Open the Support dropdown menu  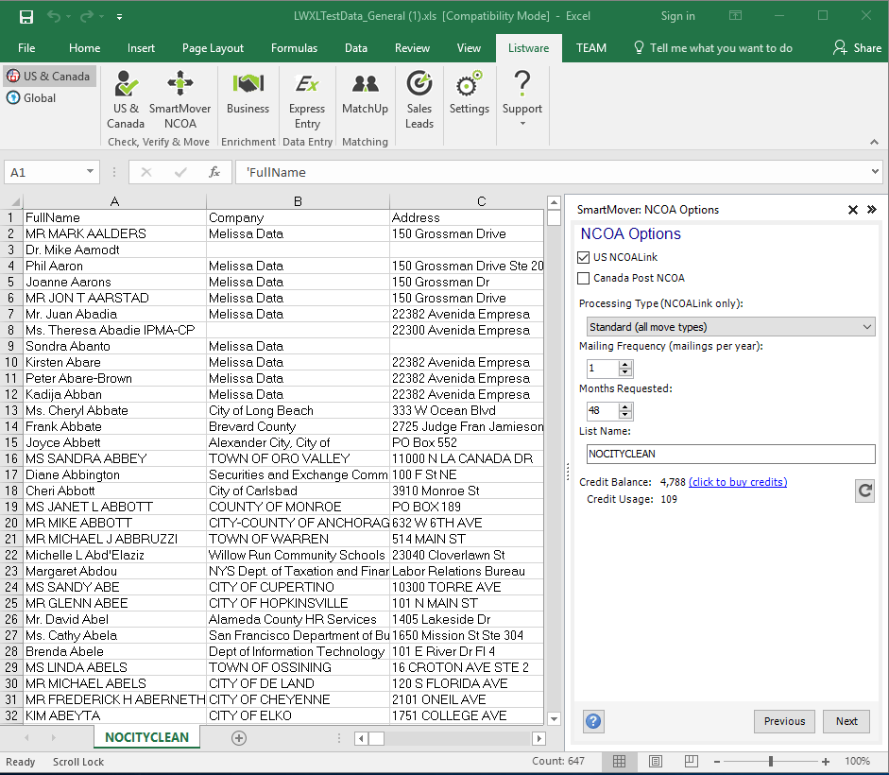click(x=521, y=99)
